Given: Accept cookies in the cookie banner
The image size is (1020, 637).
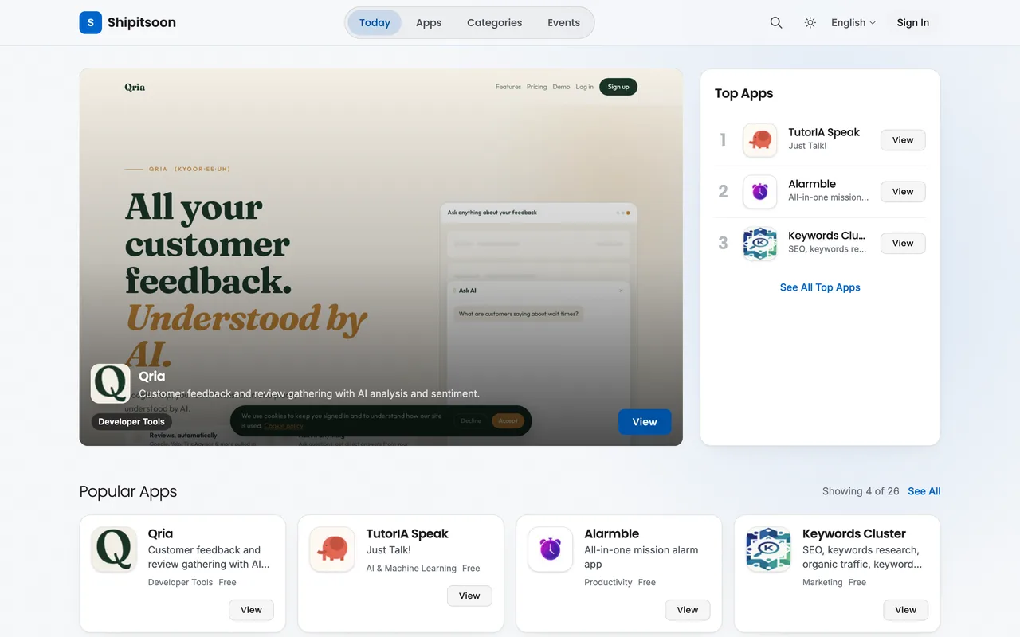Looking at the screenshot, I should (508, 420).
